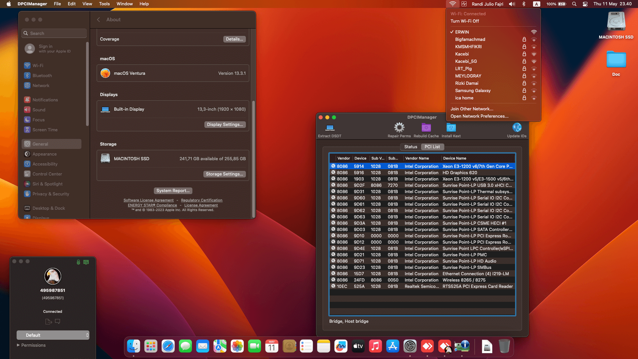Click the Vendor Name column header
This screenshot has width=638, height=359.
pyautogui.click(x=422, y=158)
